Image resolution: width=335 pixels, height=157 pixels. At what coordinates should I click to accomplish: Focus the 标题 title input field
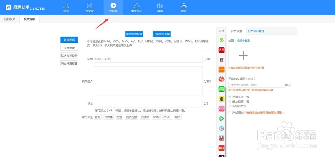(148, 59)
